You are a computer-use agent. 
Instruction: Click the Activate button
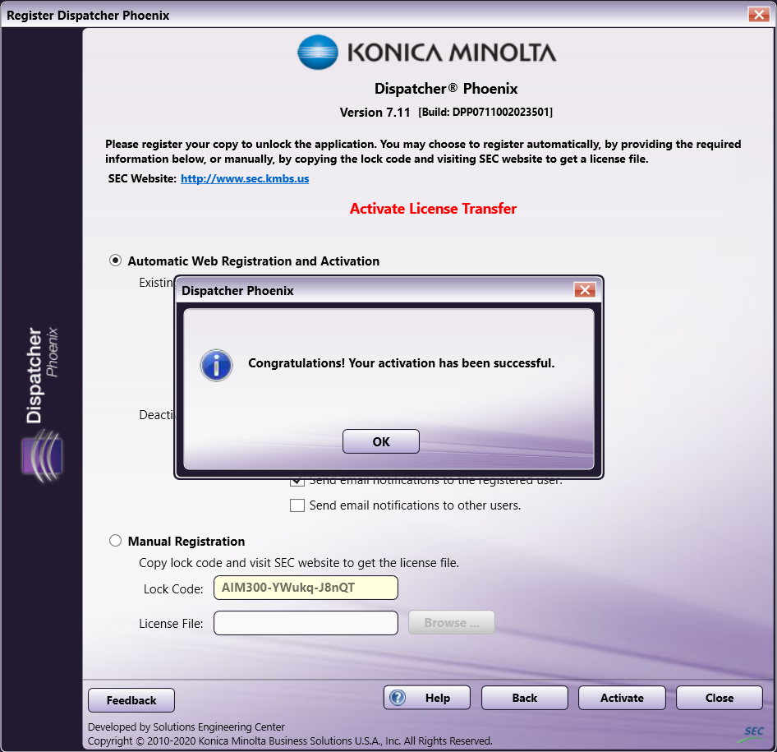point(622,698)
